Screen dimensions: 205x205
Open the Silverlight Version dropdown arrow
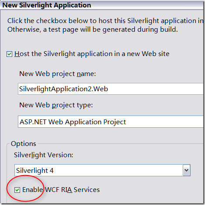pos(186,170)
